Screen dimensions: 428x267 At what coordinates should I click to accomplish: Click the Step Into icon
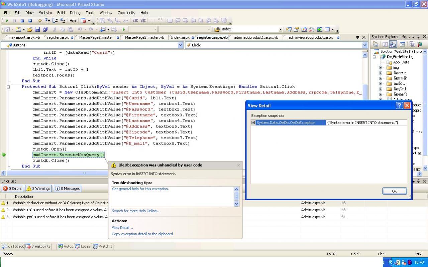pos(47,21)
